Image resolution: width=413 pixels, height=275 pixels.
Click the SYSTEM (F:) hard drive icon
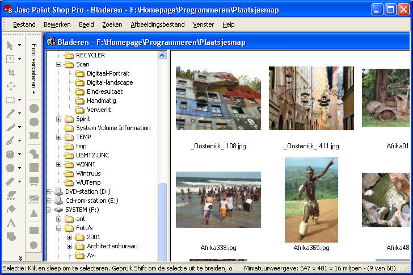coord(58,210)
